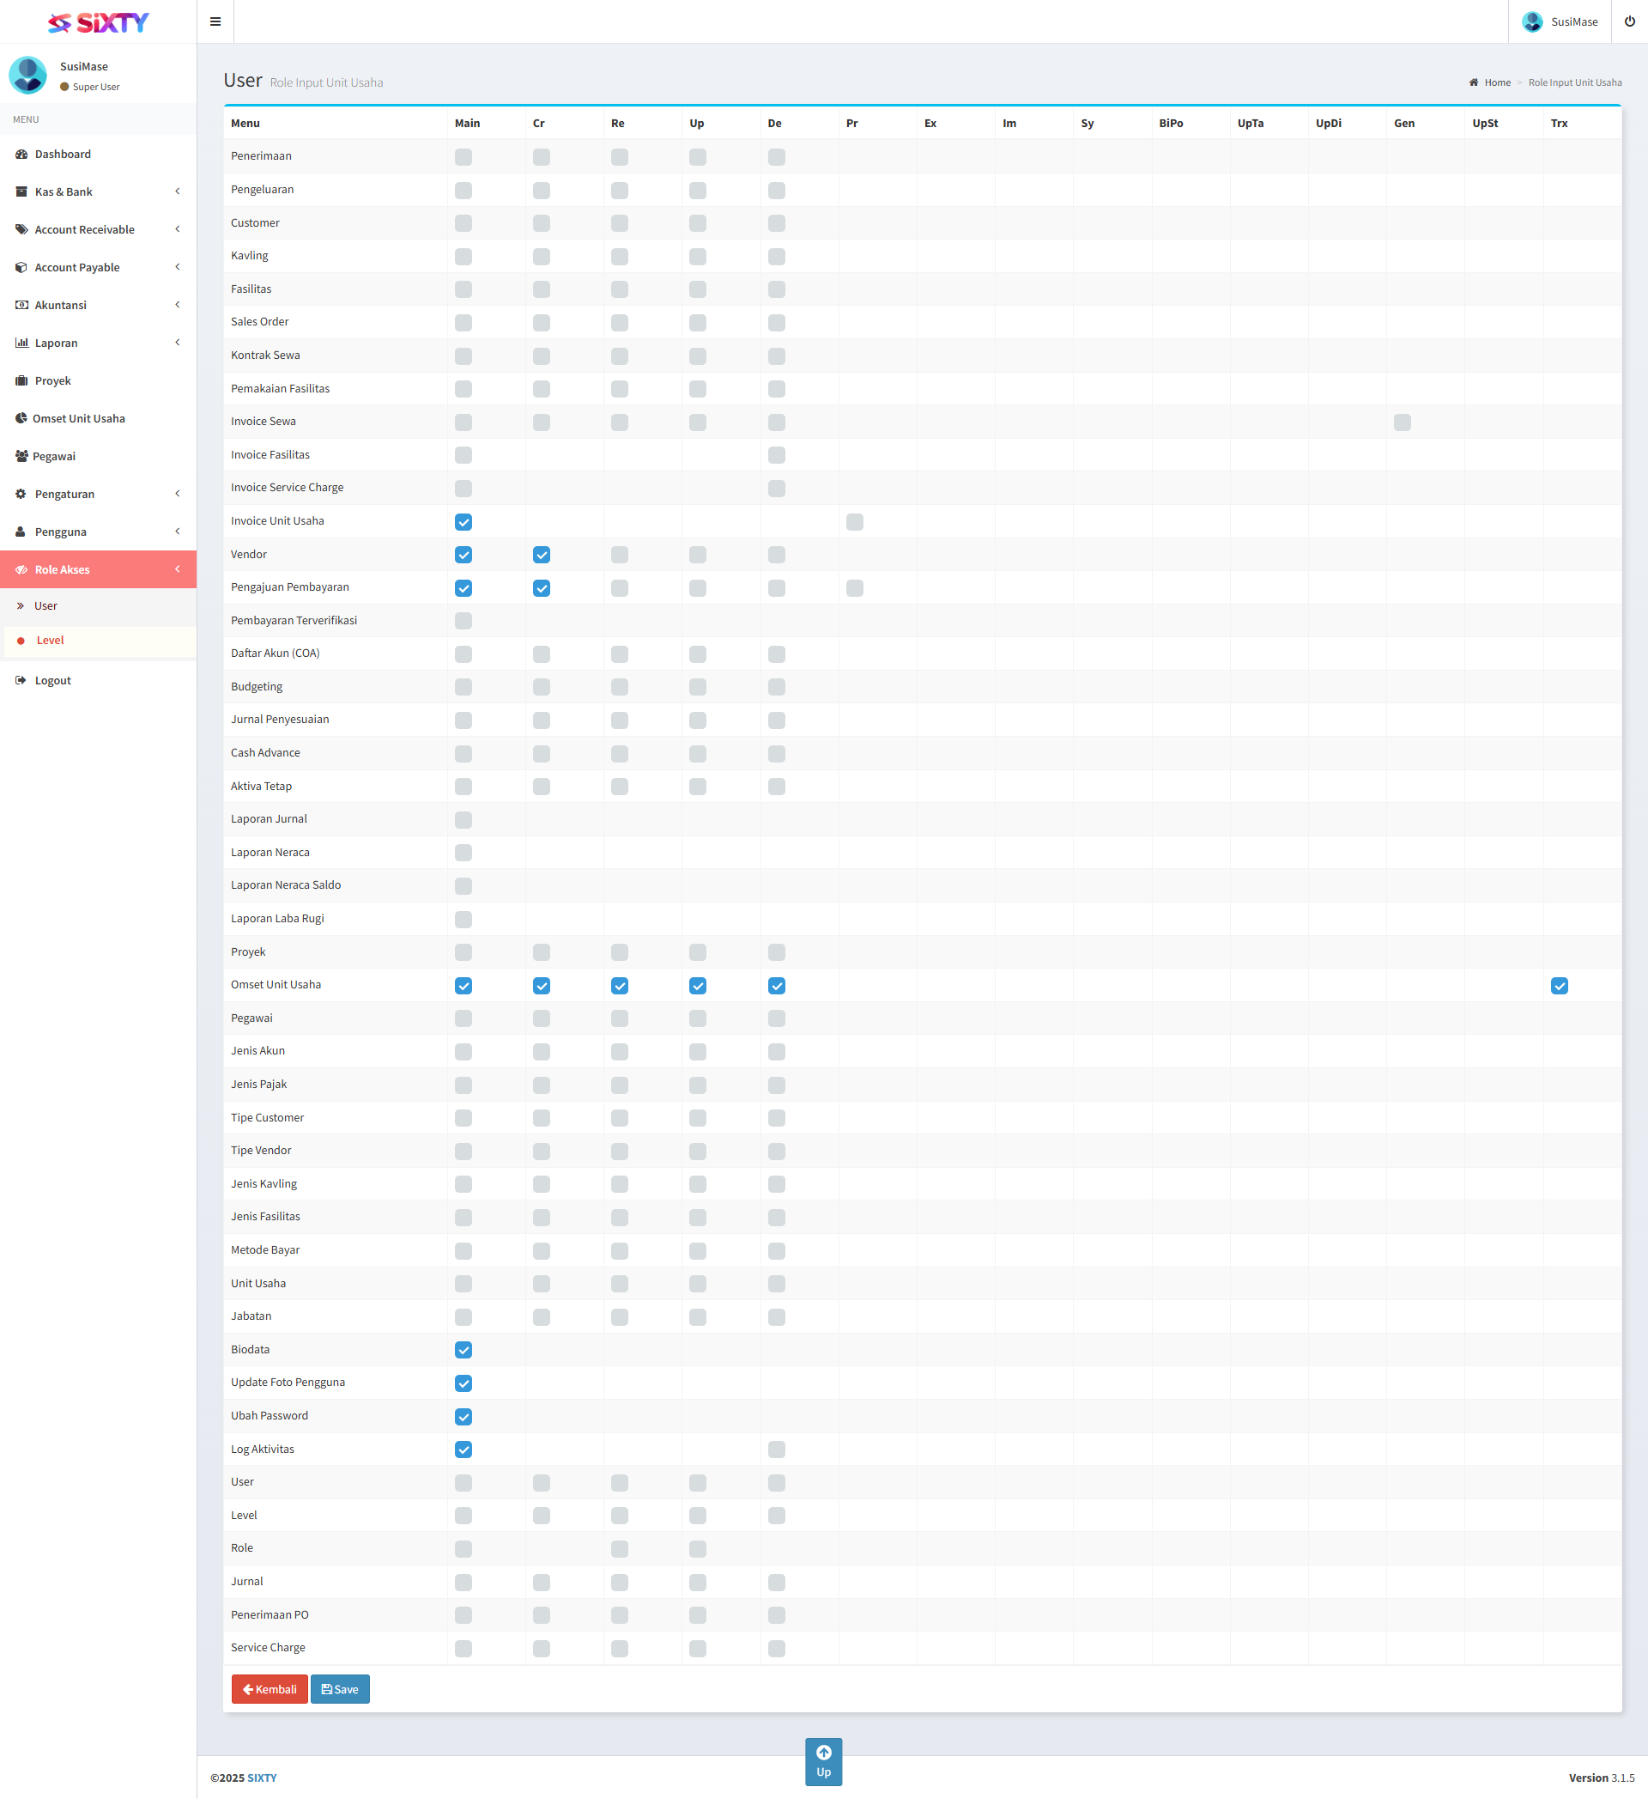
Task: Click the Home icon in breadcrumb
Action: pyautogui.click(x=1474, y=83)
